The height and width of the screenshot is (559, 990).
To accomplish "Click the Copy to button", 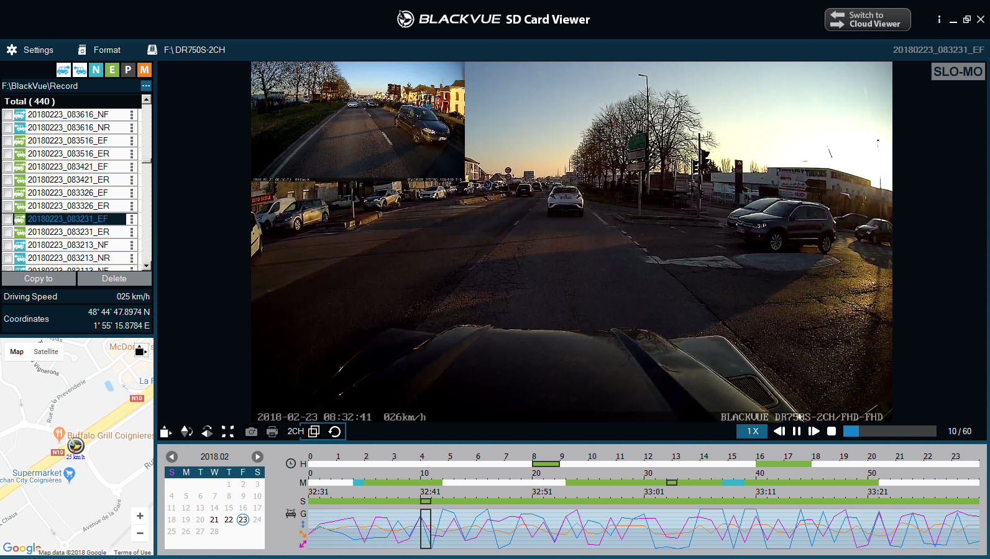I will 39,279.
